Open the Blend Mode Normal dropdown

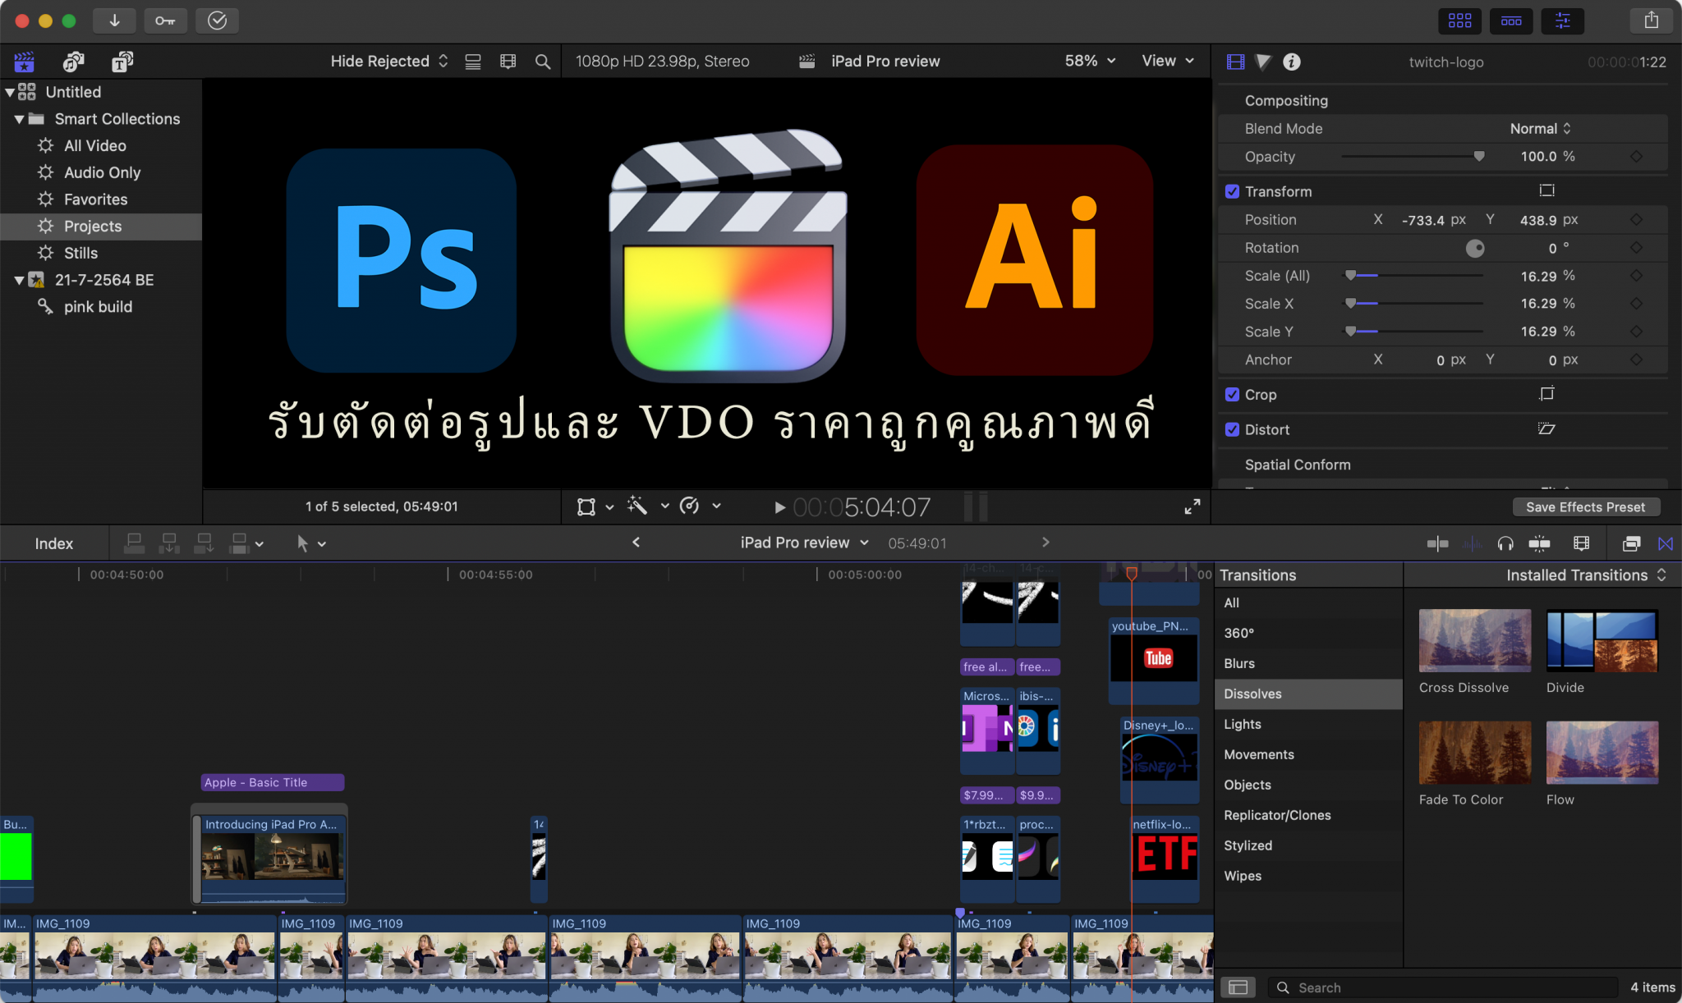[1540, 128]
